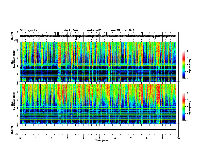This screenshot has width=201, height=155.
Task: Click the color bar beside ch.2 spectrogram
Action: click(184, 107)
